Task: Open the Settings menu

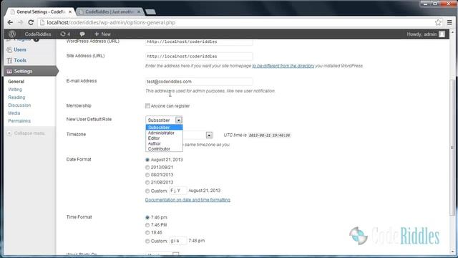Action: coord(23,71)
